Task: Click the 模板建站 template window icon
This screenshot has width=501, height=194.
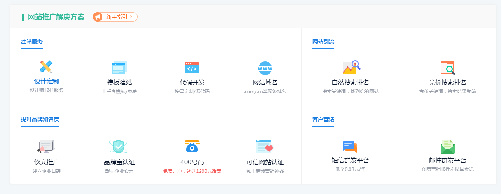Action: tap(119, 68)
